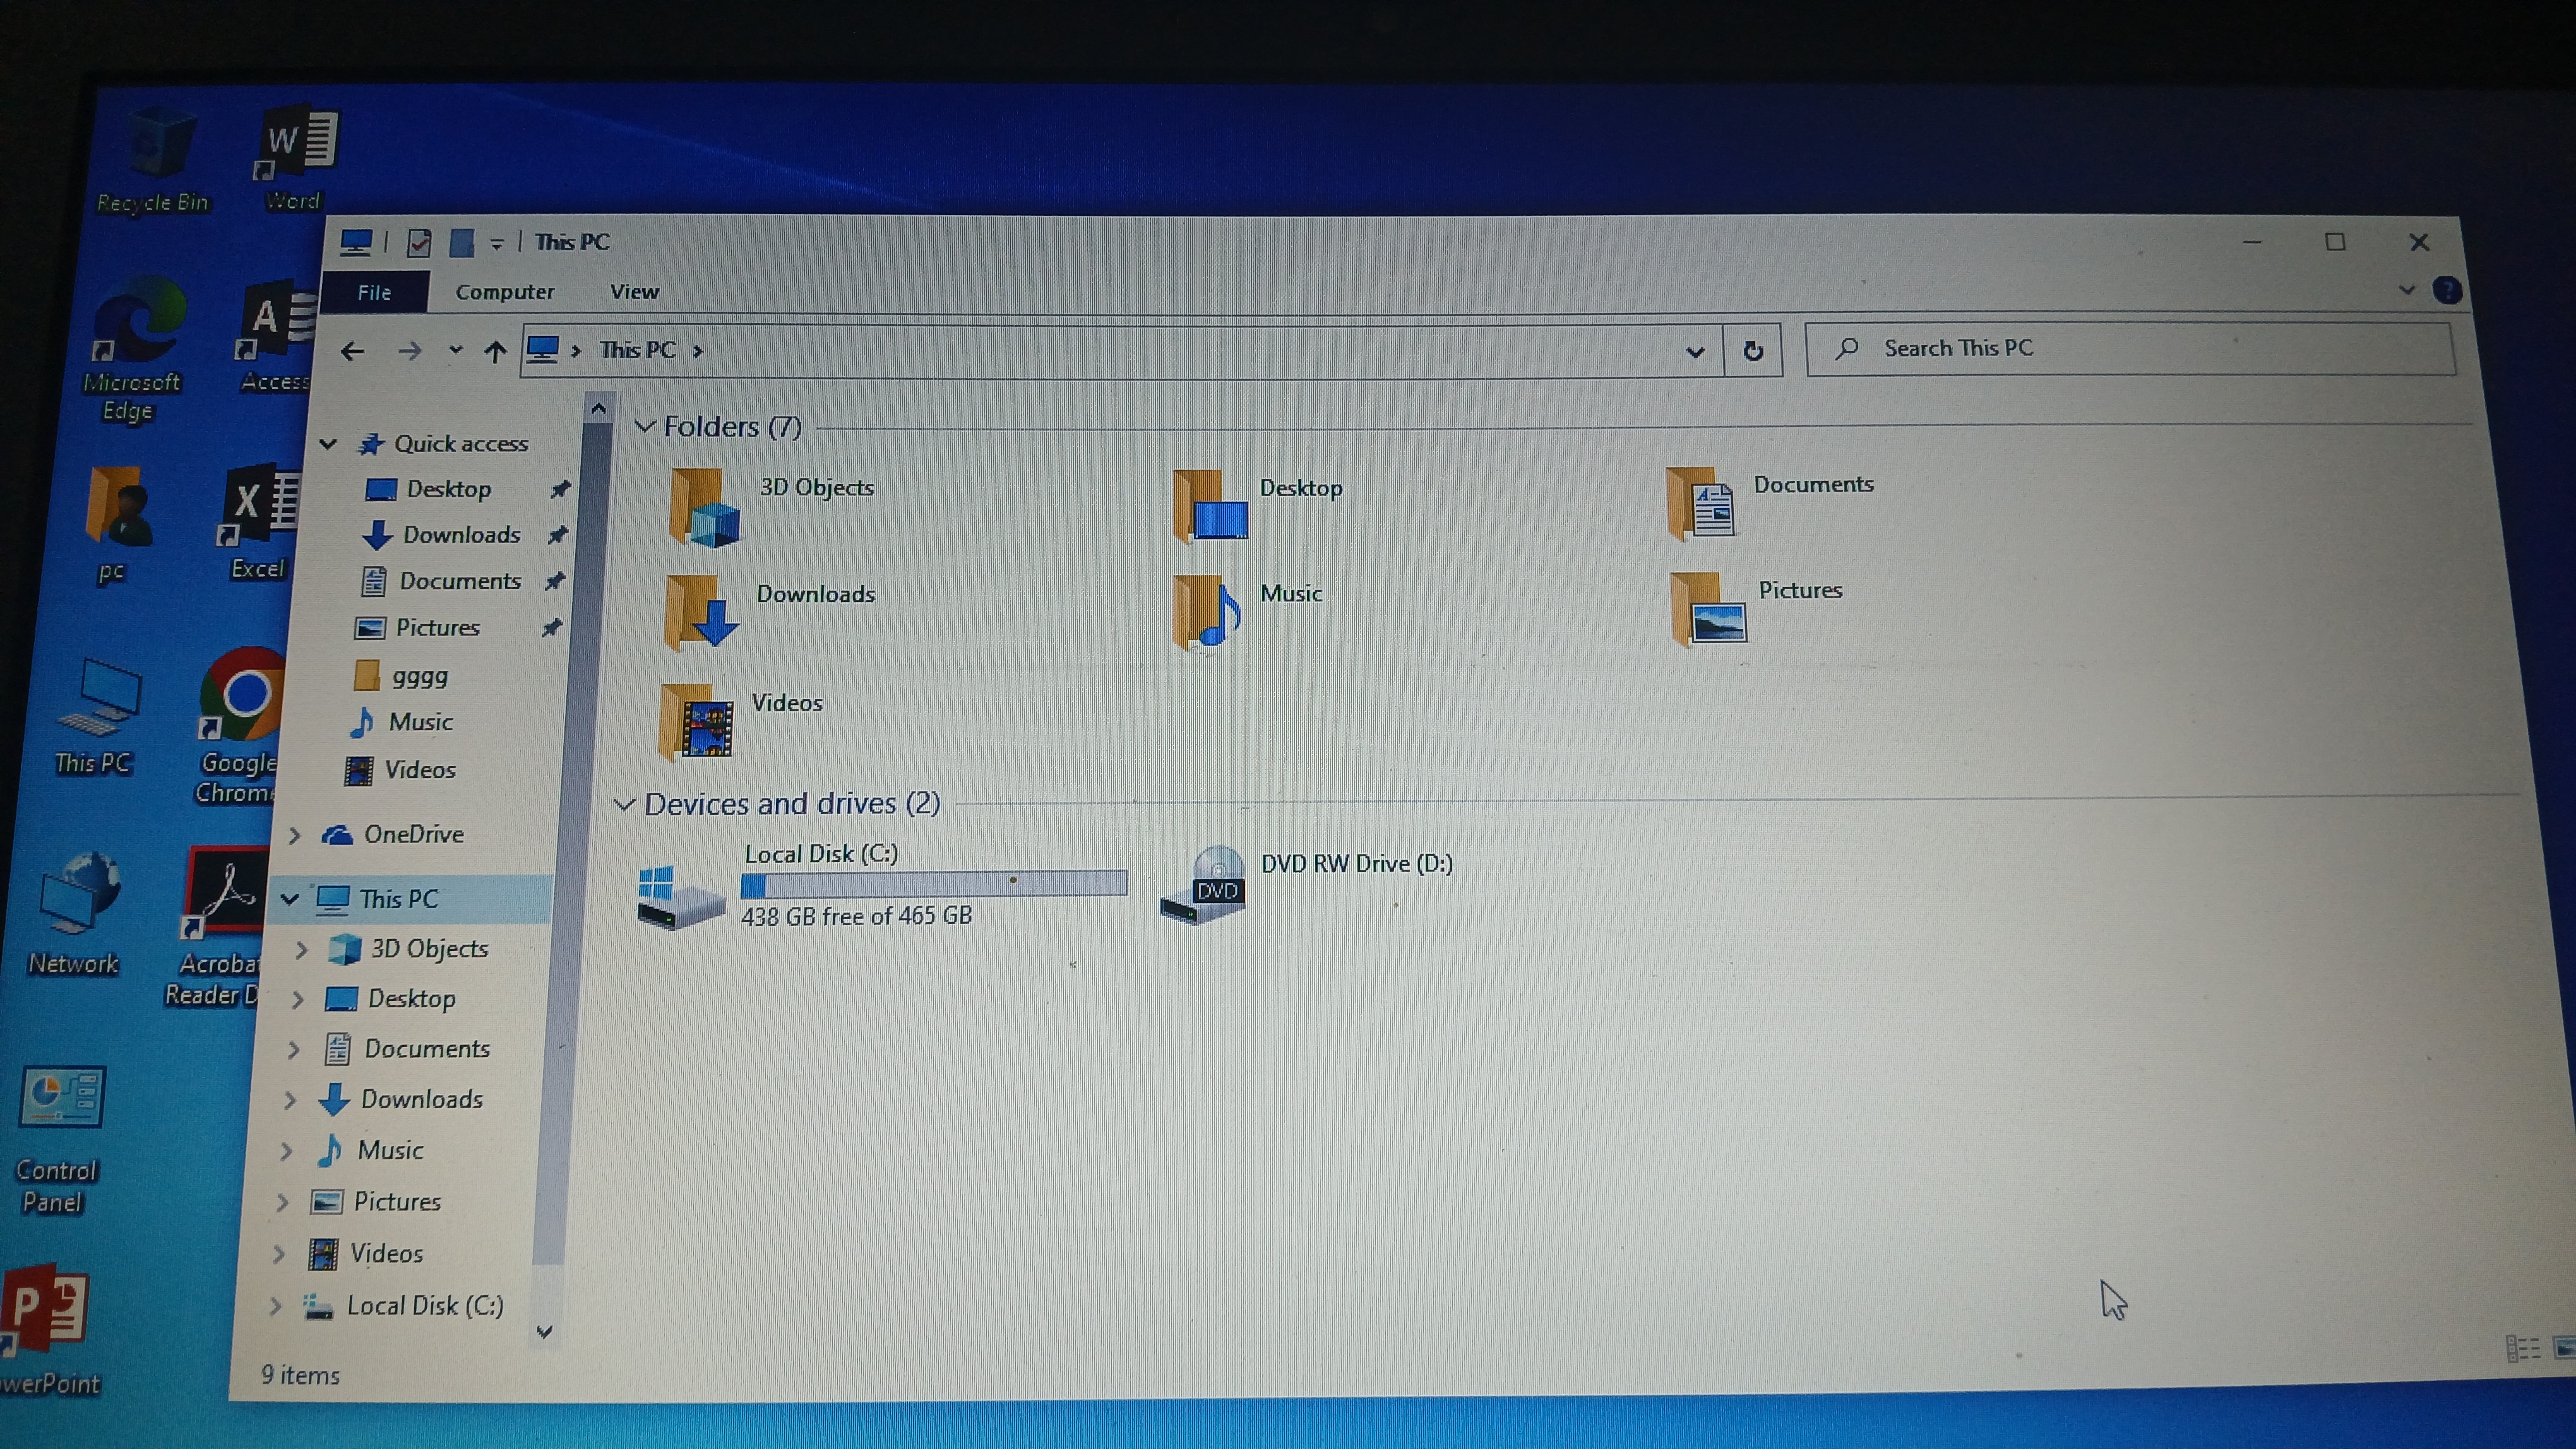Collapse the Quick access section
This screenshot has height=1449, width=2576.
coord(327,444)
